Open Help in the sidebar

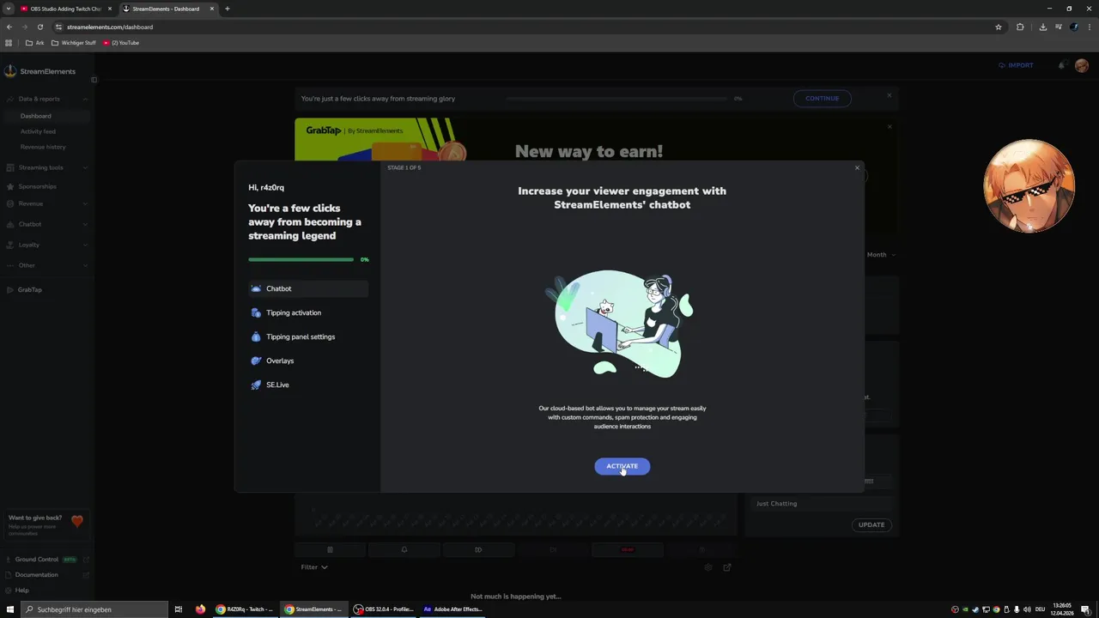click(x=21, y=590)
